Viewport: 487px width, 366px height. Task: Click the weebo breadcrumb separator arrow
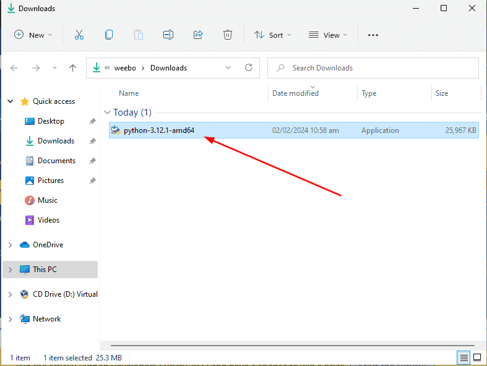[143, 68]
